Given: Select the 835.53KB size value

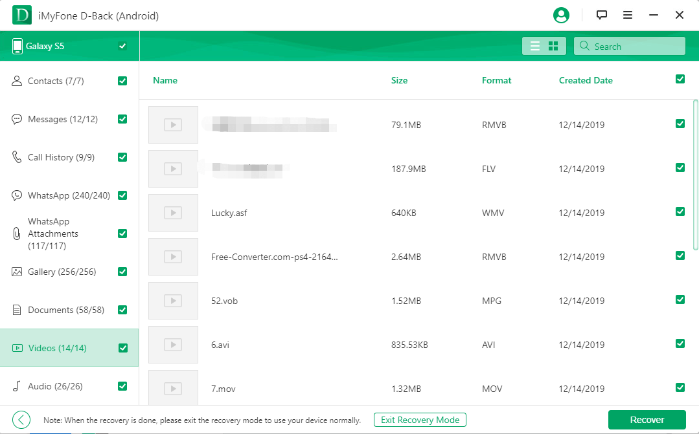Looking at the screenshot, I should coord(409,345).
